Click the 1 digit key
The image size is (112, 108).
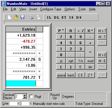pyautogui.click(x=61, y=49)
